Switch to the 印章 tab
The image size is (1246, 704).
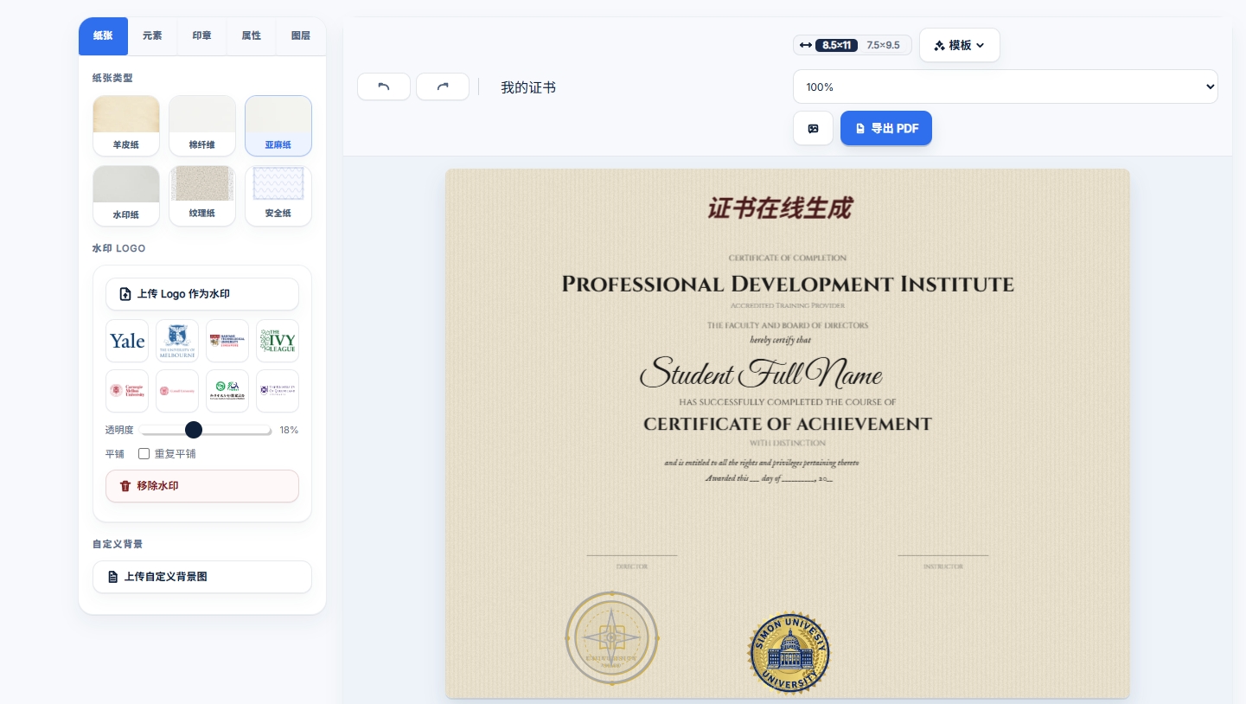point(201,35)
